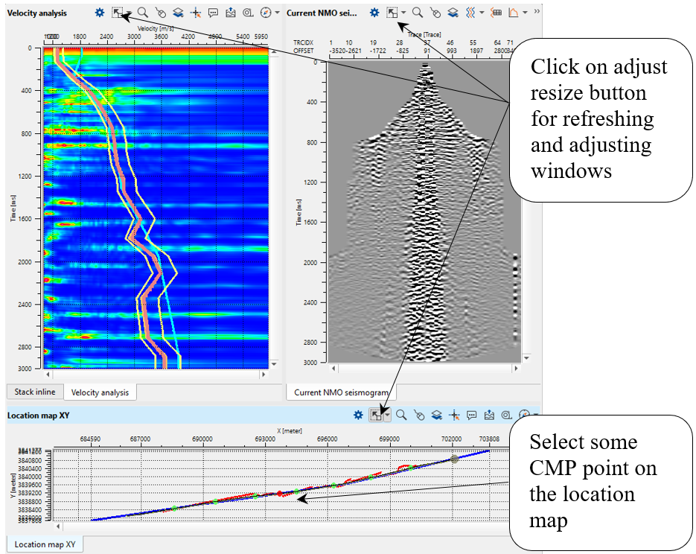This screenshot has width=696, height=554.
Task: Open settings gear in Location map XY panel
Action: [x=358, y=415]
